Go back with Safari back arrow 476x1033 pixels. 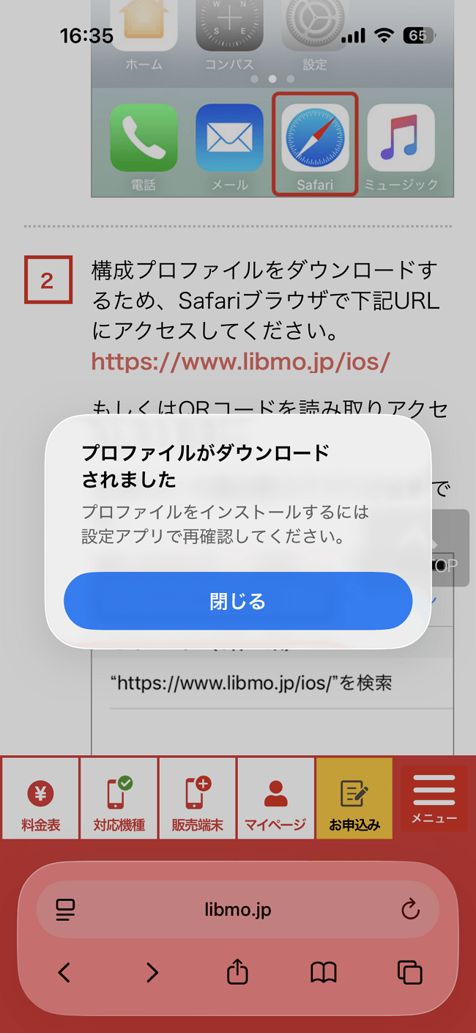(x=64, y=973)
